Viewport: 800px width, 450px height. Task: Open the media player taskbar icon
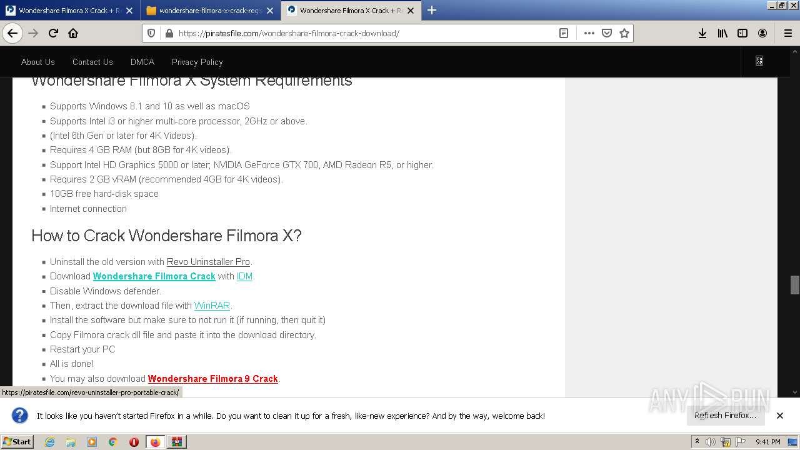pyautogui.click(x=92, y=442)
